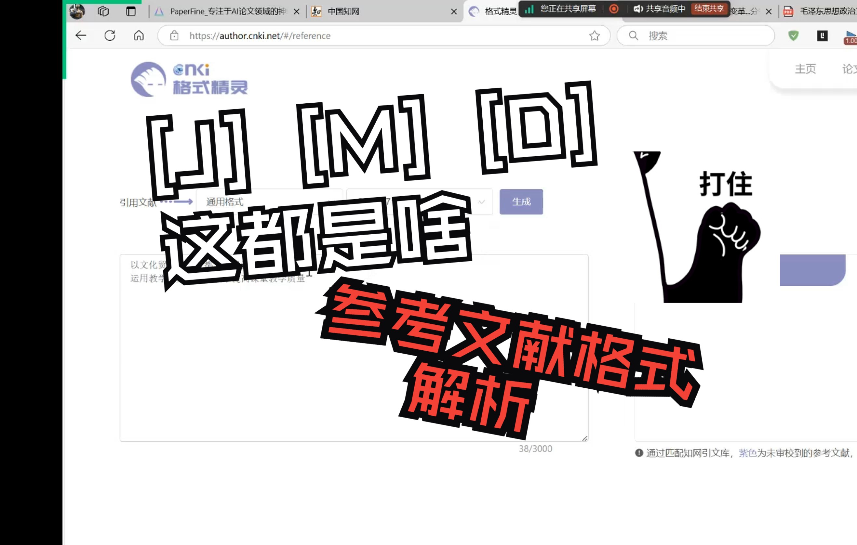
Task: Click the address bar URL field
Action: [384, 35]
